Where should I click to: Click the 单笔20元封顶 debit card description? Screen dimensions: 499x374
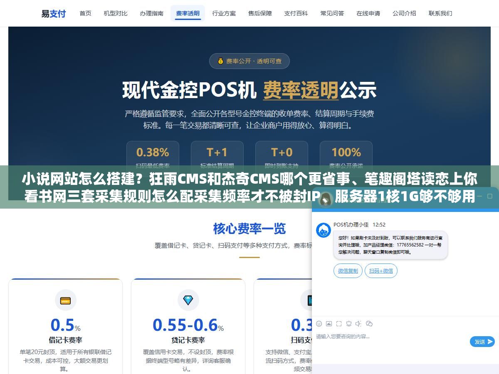tap(65, 360)
